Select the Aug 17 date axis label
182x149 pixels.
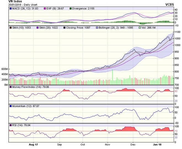pyautogui.click(x=34, y=144)
